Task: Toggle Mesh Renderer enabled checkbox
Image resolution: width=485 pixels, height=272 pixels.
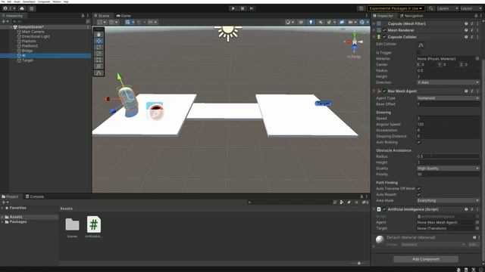Action: click(x=384, y=30)
